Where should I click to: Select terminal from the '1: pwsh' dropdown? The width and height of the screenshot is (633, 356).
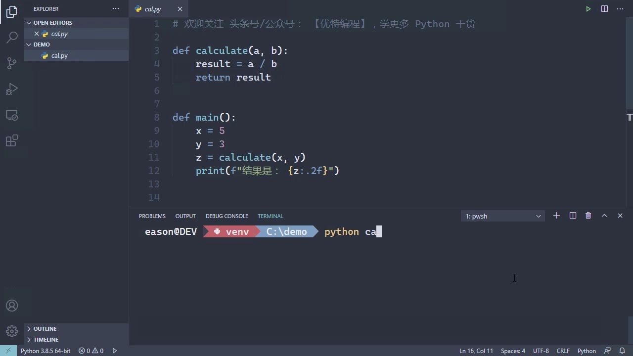pos(503,216)
